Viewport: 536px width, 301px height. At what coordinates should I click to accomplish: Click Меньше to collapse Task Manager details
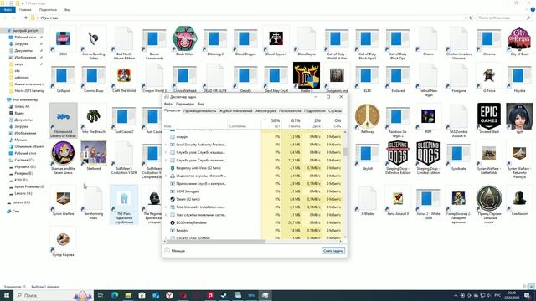point(174,251)
